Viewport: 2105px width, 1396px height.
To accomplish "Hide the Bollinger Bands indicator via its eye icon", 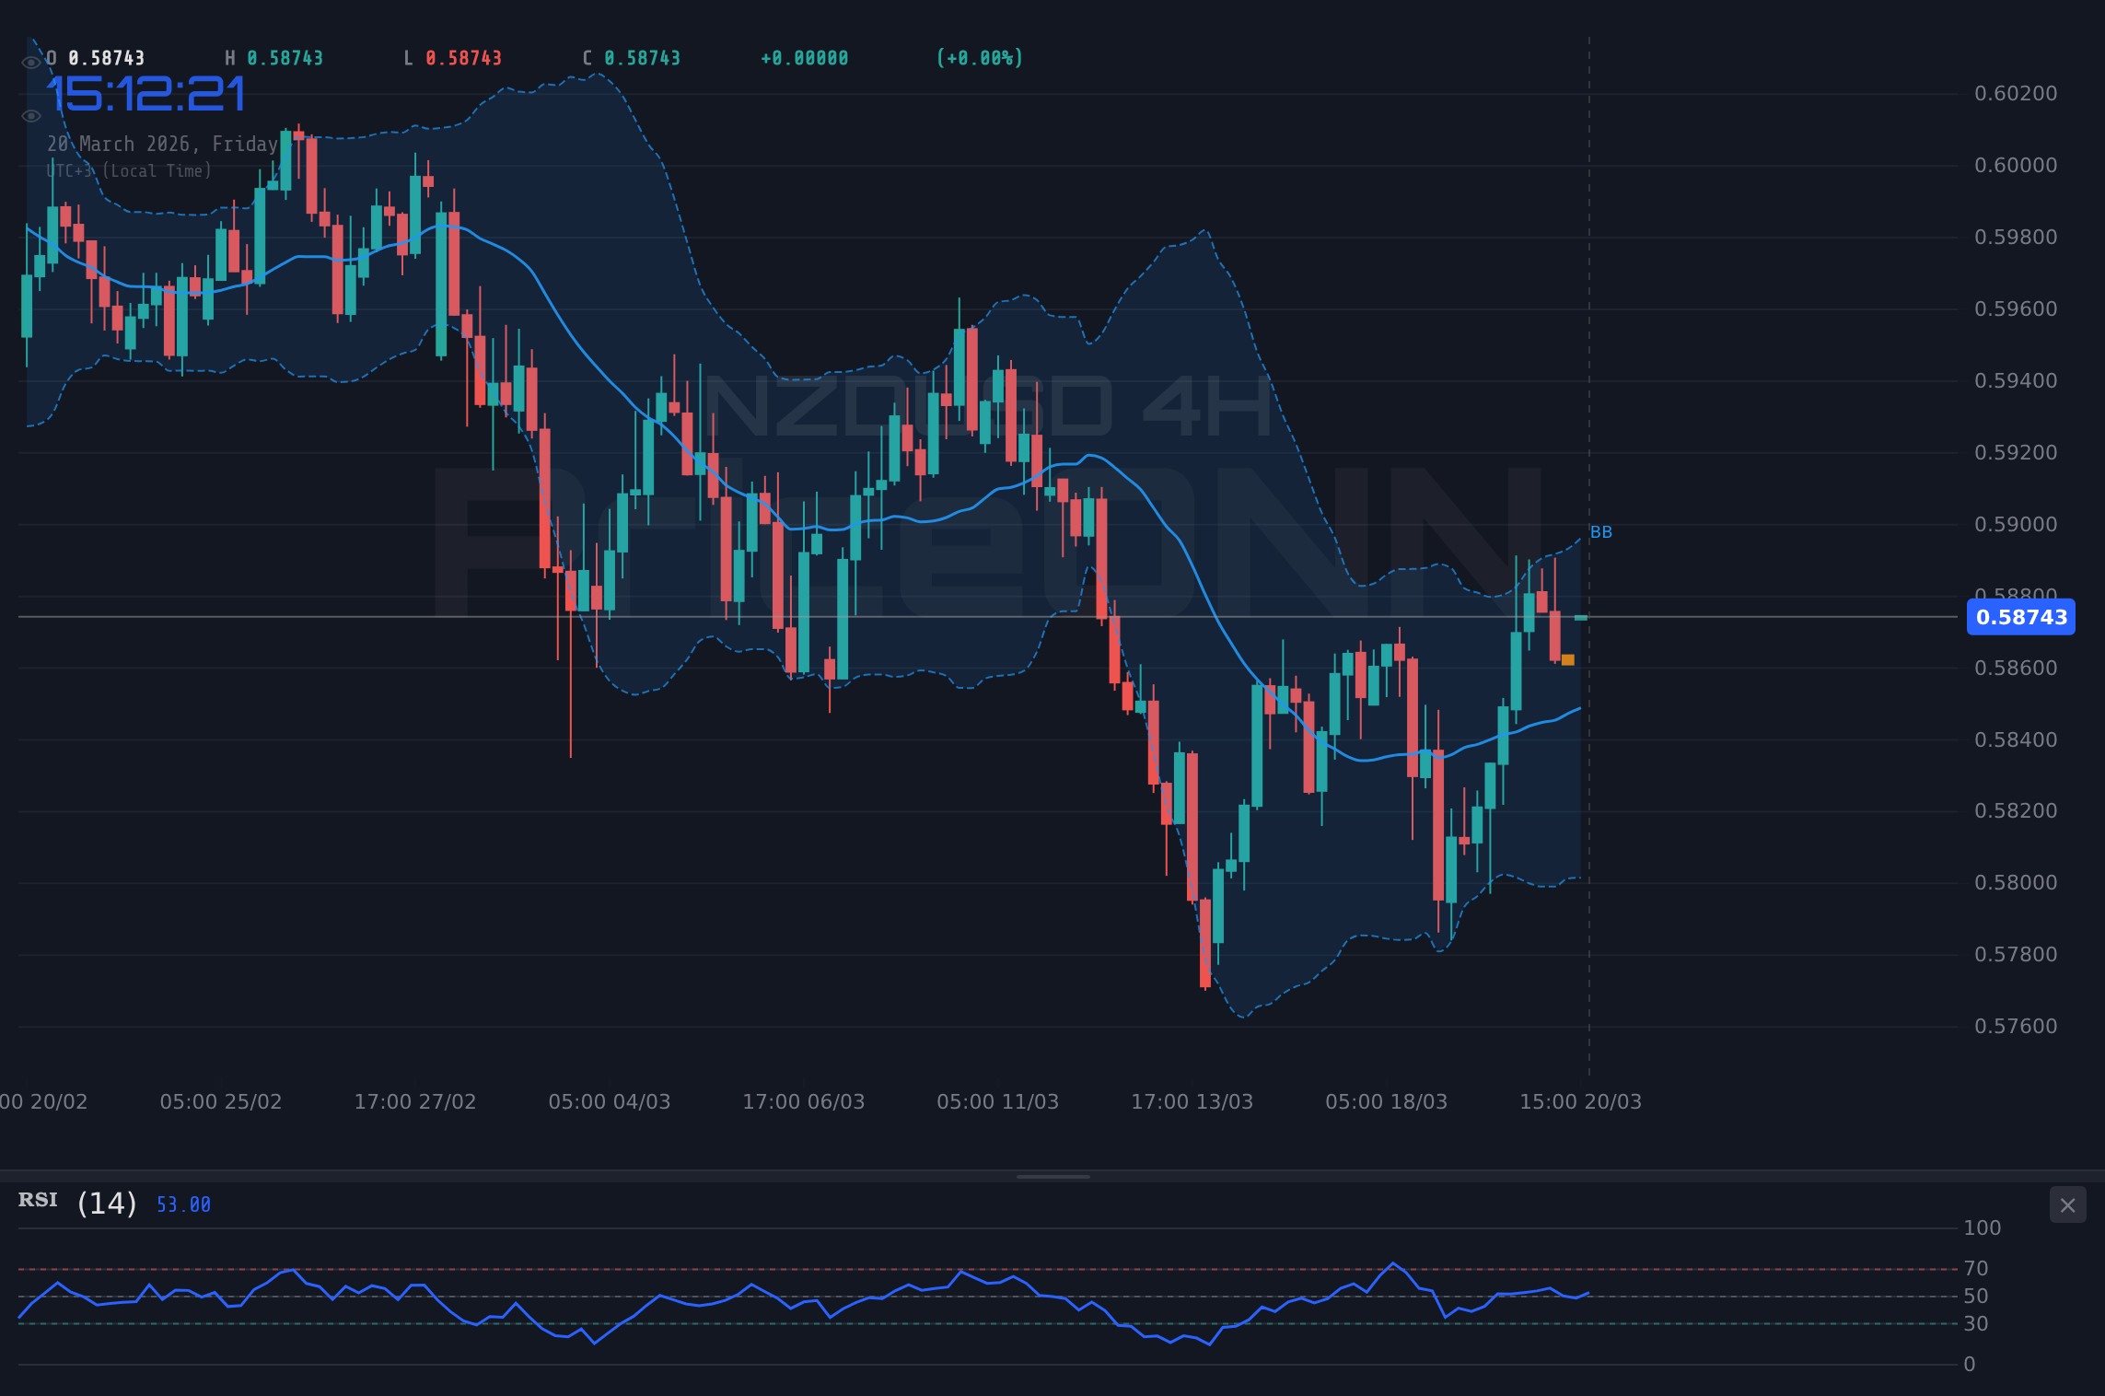I will click(30, 116).
